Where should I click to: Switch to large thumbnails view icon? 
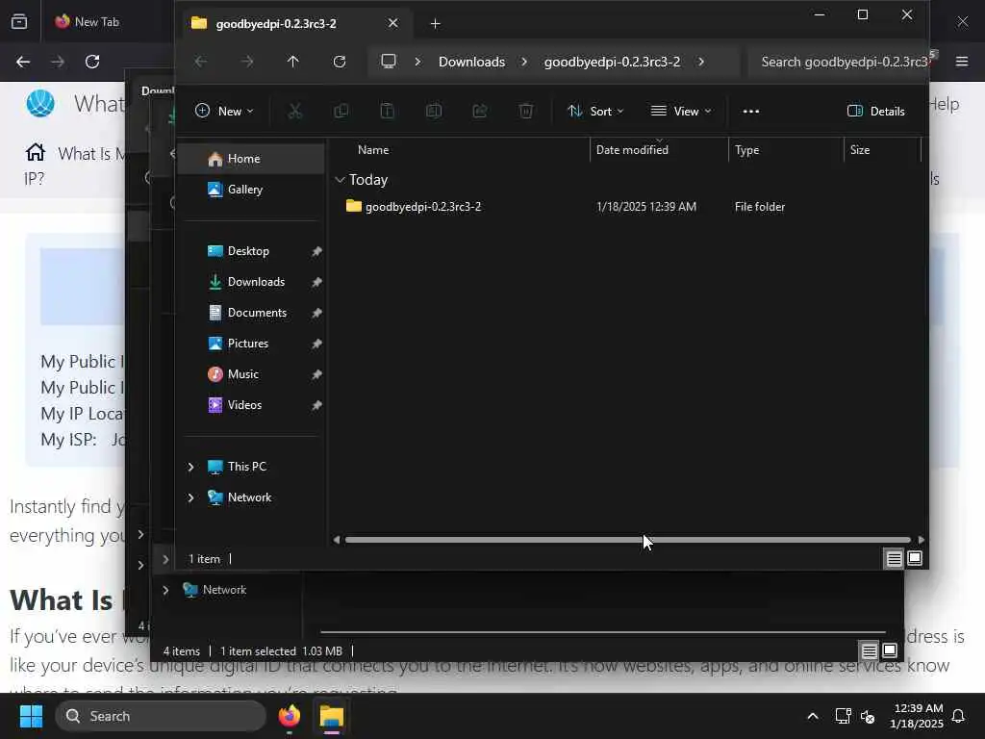(x=915, y=558)
